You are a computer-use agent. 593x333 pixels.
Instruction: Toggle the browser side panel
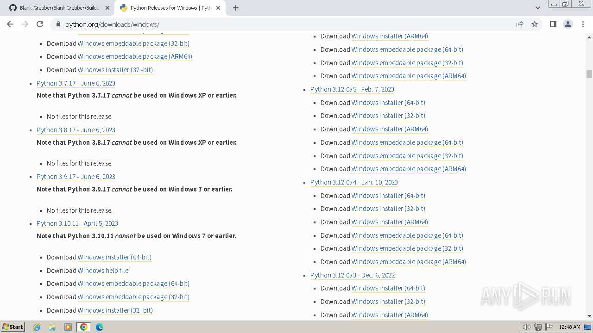pyautogui.click(x=553, y=24)
